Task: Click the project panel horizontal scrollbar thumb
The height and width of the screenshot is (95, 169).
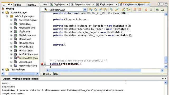Action: tap(22, 74)
